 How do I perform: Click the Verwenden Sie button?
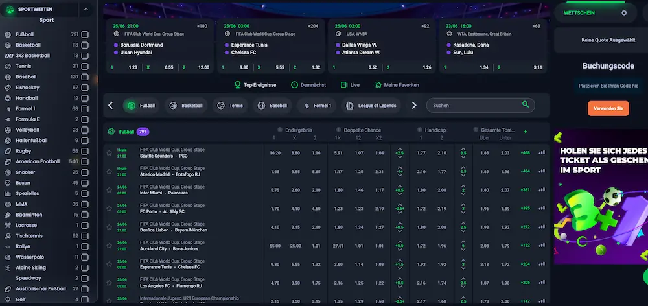(608, 108)
